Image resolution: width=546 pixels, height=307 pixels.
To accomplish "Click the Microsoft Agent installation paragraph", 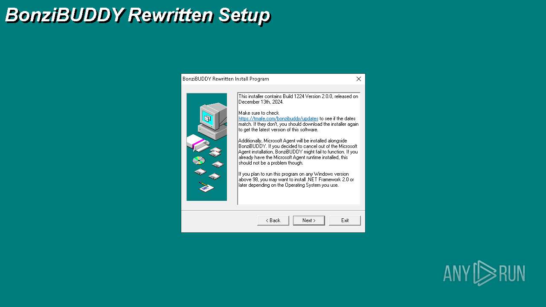I will (x=298, y=152).
